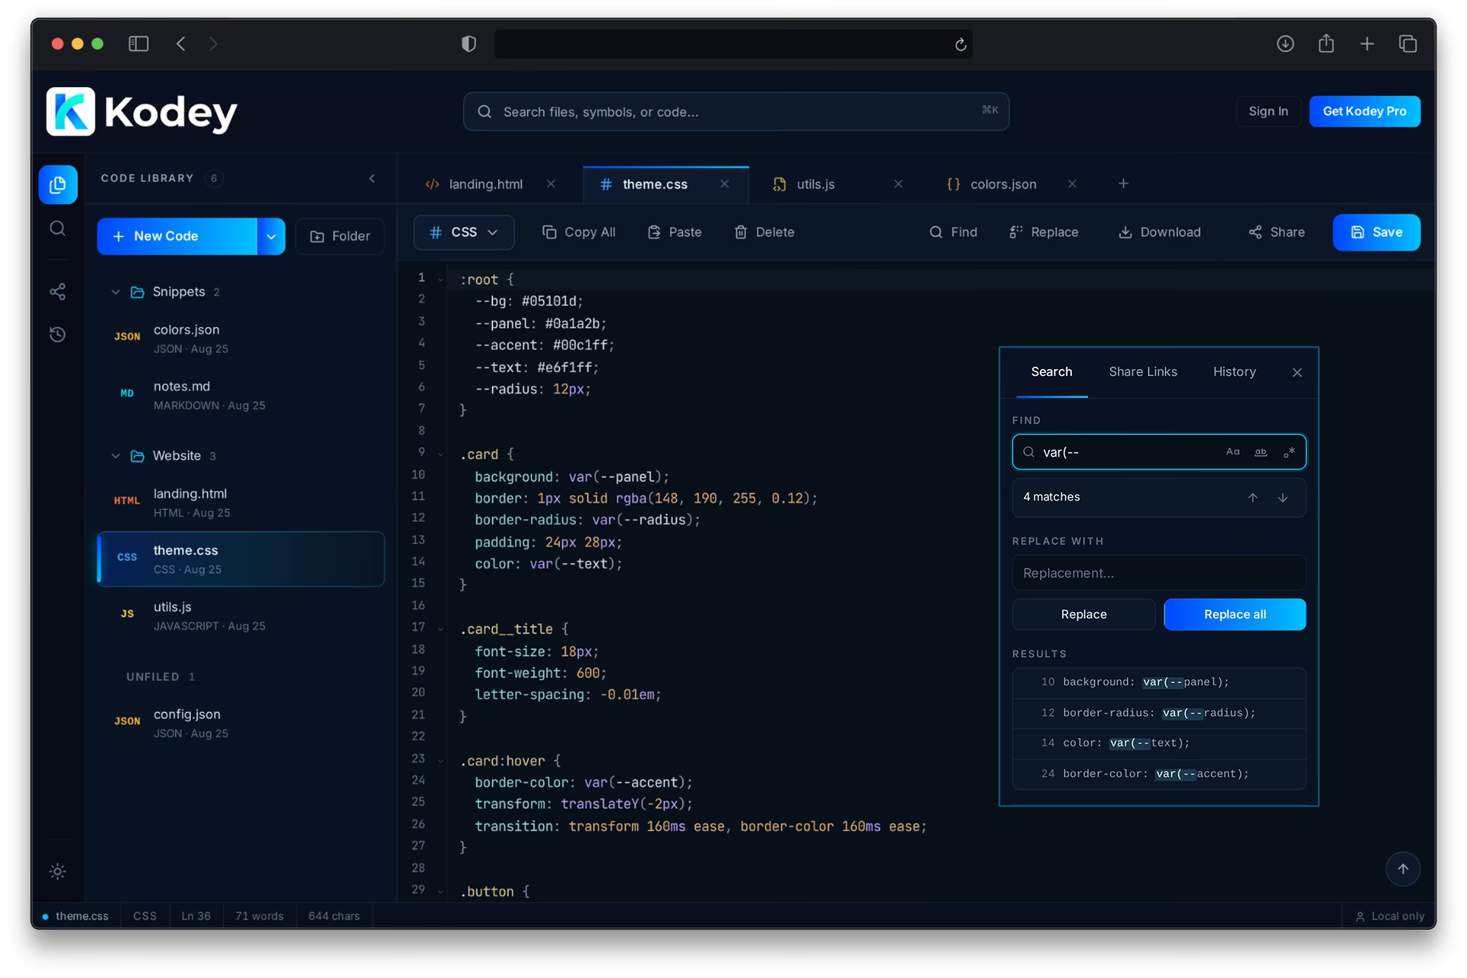Download the current file

click(1160, 232)
